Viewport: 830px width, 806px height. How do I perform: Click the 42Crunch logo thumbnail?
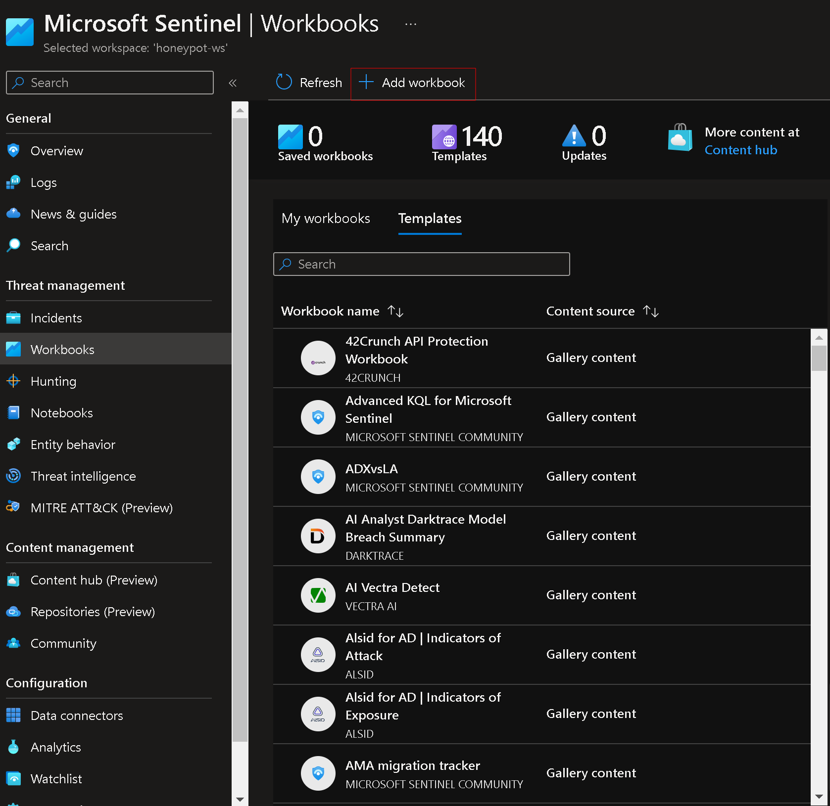point(318,358)
